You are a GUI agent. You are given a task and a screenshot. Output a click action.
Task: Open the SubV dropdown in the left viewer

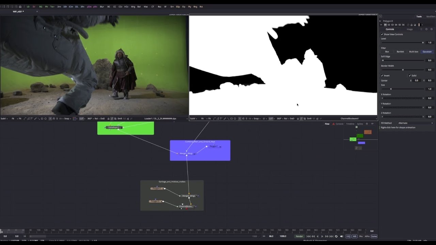pyautogui.click(x=5, y=118)
